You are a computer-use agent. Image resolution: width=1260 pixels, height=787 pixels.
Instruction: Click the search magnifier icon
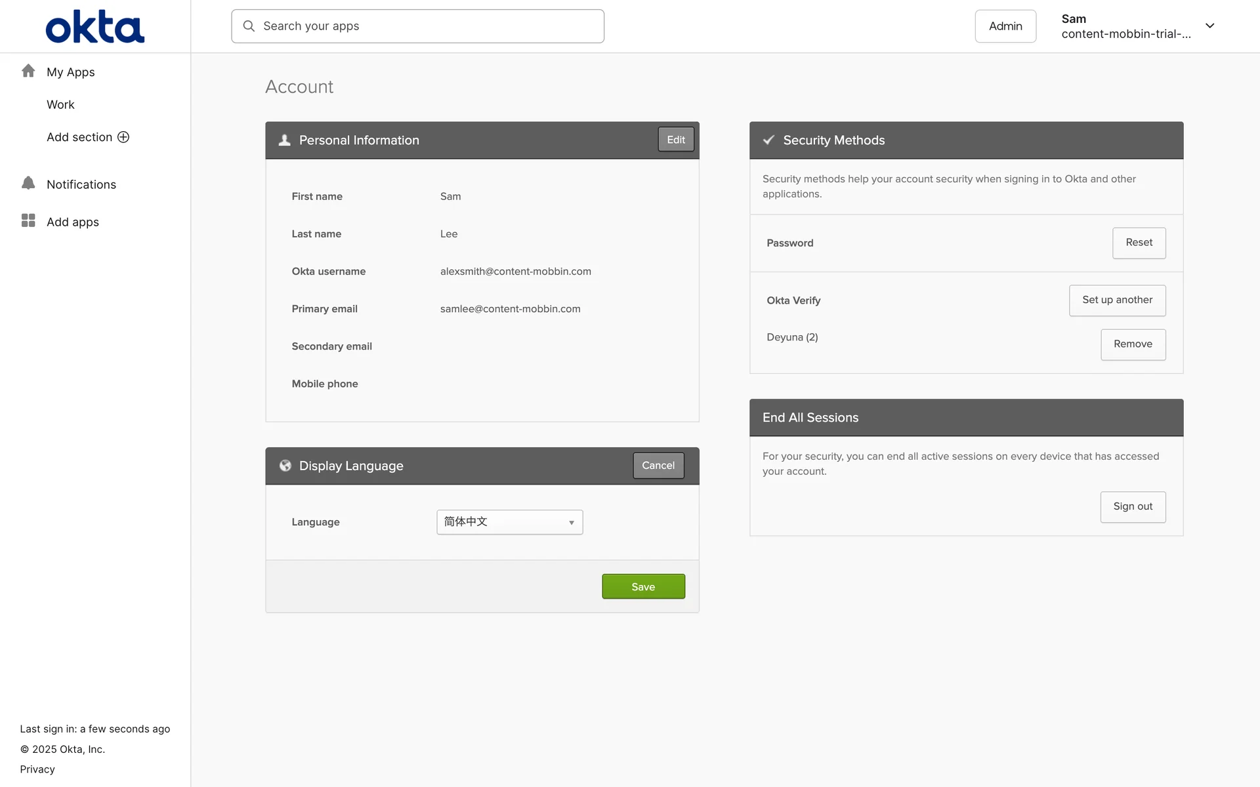[249, 26]
